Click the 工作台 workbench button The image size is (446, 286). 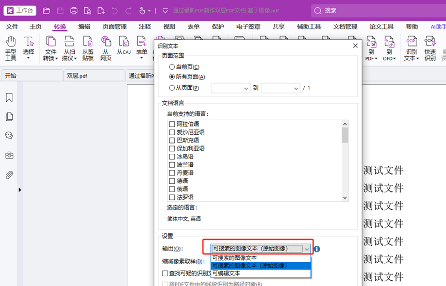pyautogui.click(x=20, y=10)
